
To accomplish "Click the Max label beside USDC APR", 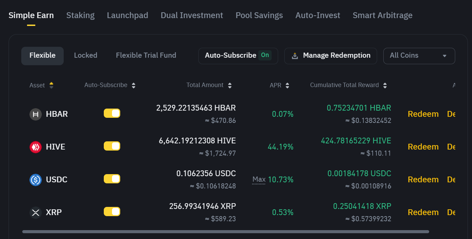I will pos(259,180).
